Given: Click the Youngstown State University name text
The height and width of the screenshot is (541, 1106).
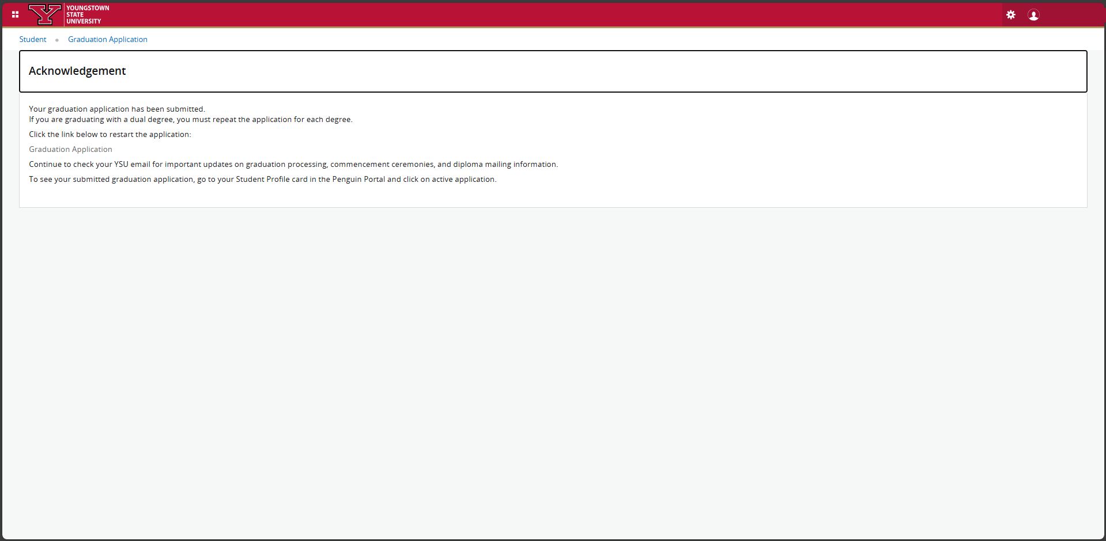Looking at the screenshot, I should (x=87, y=15).
